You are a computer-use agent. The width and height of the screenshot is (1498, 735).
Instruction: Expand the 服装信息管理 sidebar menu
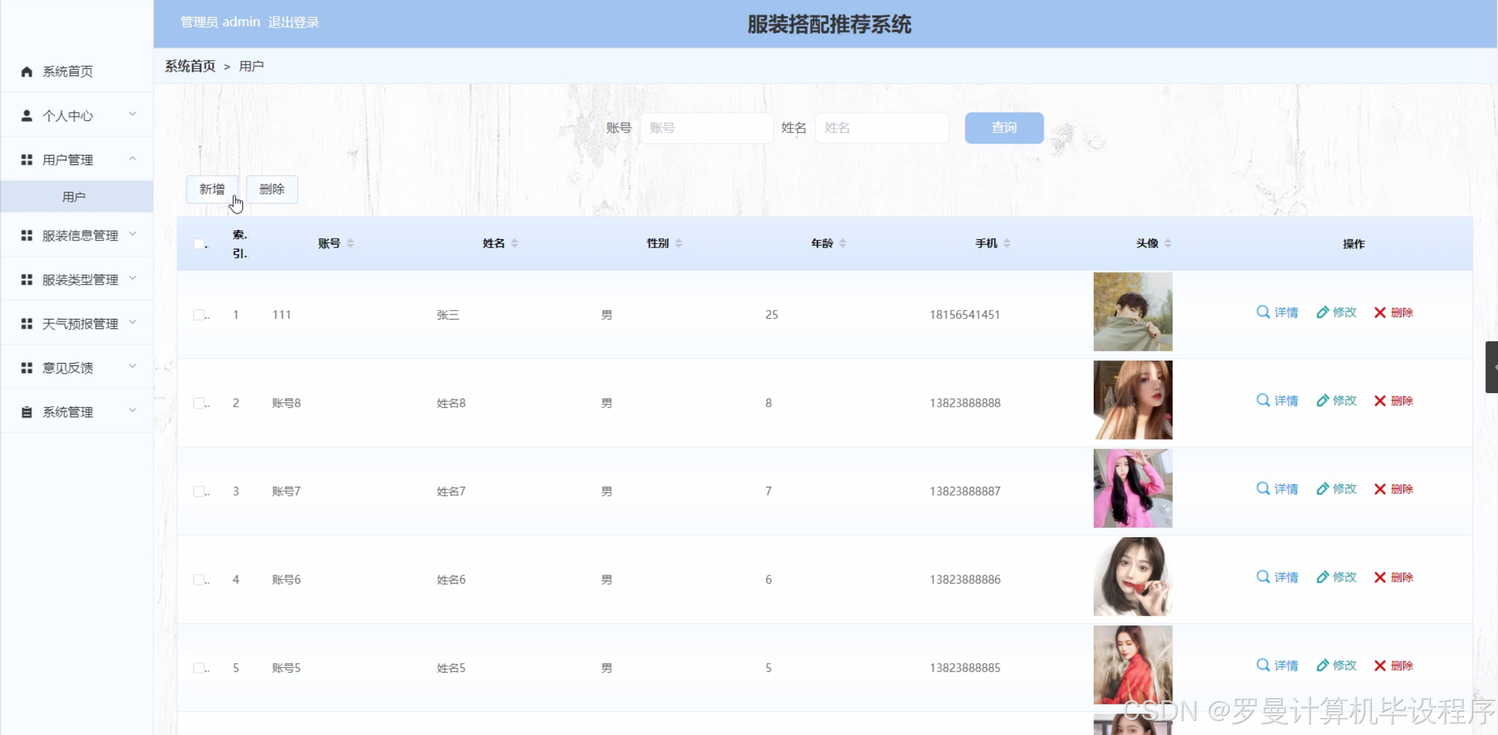tap(80, 235)
